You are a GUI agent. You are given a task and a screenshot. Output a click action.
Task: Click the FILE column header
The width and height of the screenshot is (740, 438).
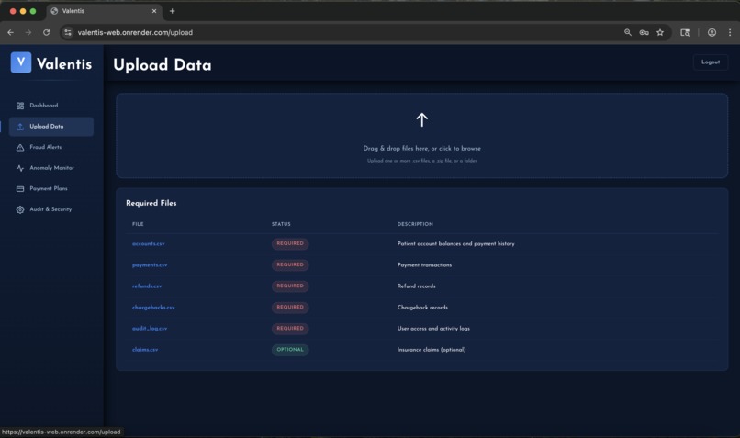point(138,224)
